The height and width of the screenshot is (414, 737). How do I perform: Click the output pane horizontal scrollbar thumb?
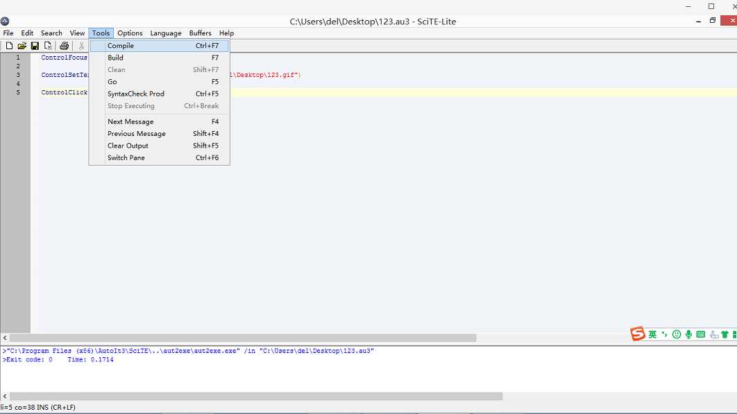256,396
